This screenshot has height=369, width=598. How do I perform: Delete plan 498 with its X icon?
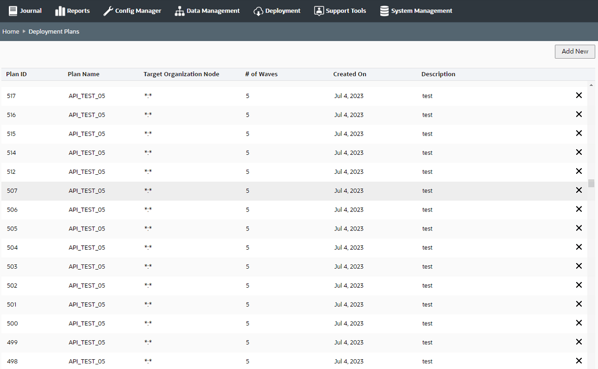(579, 361)
